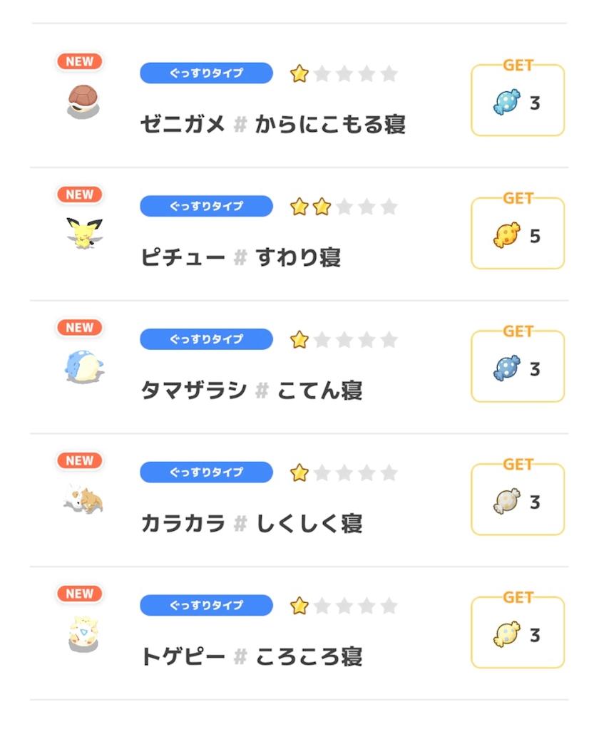This screenshot has height=739, width=599.
Task: Click the gold star rating for タマザラシ
Action: 299,340
